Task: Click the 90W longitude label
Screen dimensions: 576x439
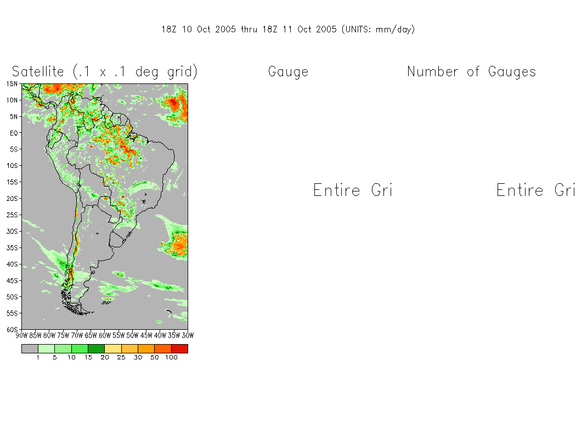Action: [x=22, y=335]
